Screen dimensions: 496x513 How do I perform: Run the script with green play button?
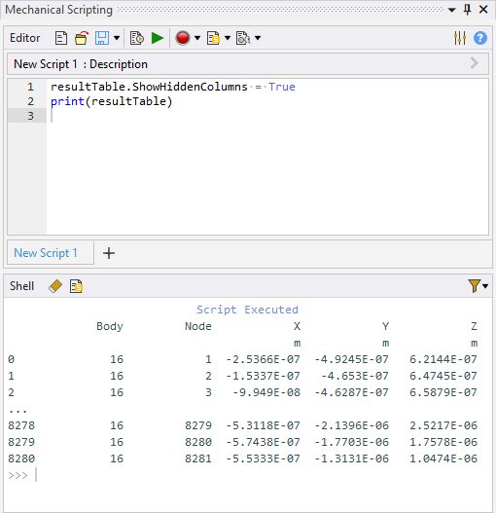(158, 38)
